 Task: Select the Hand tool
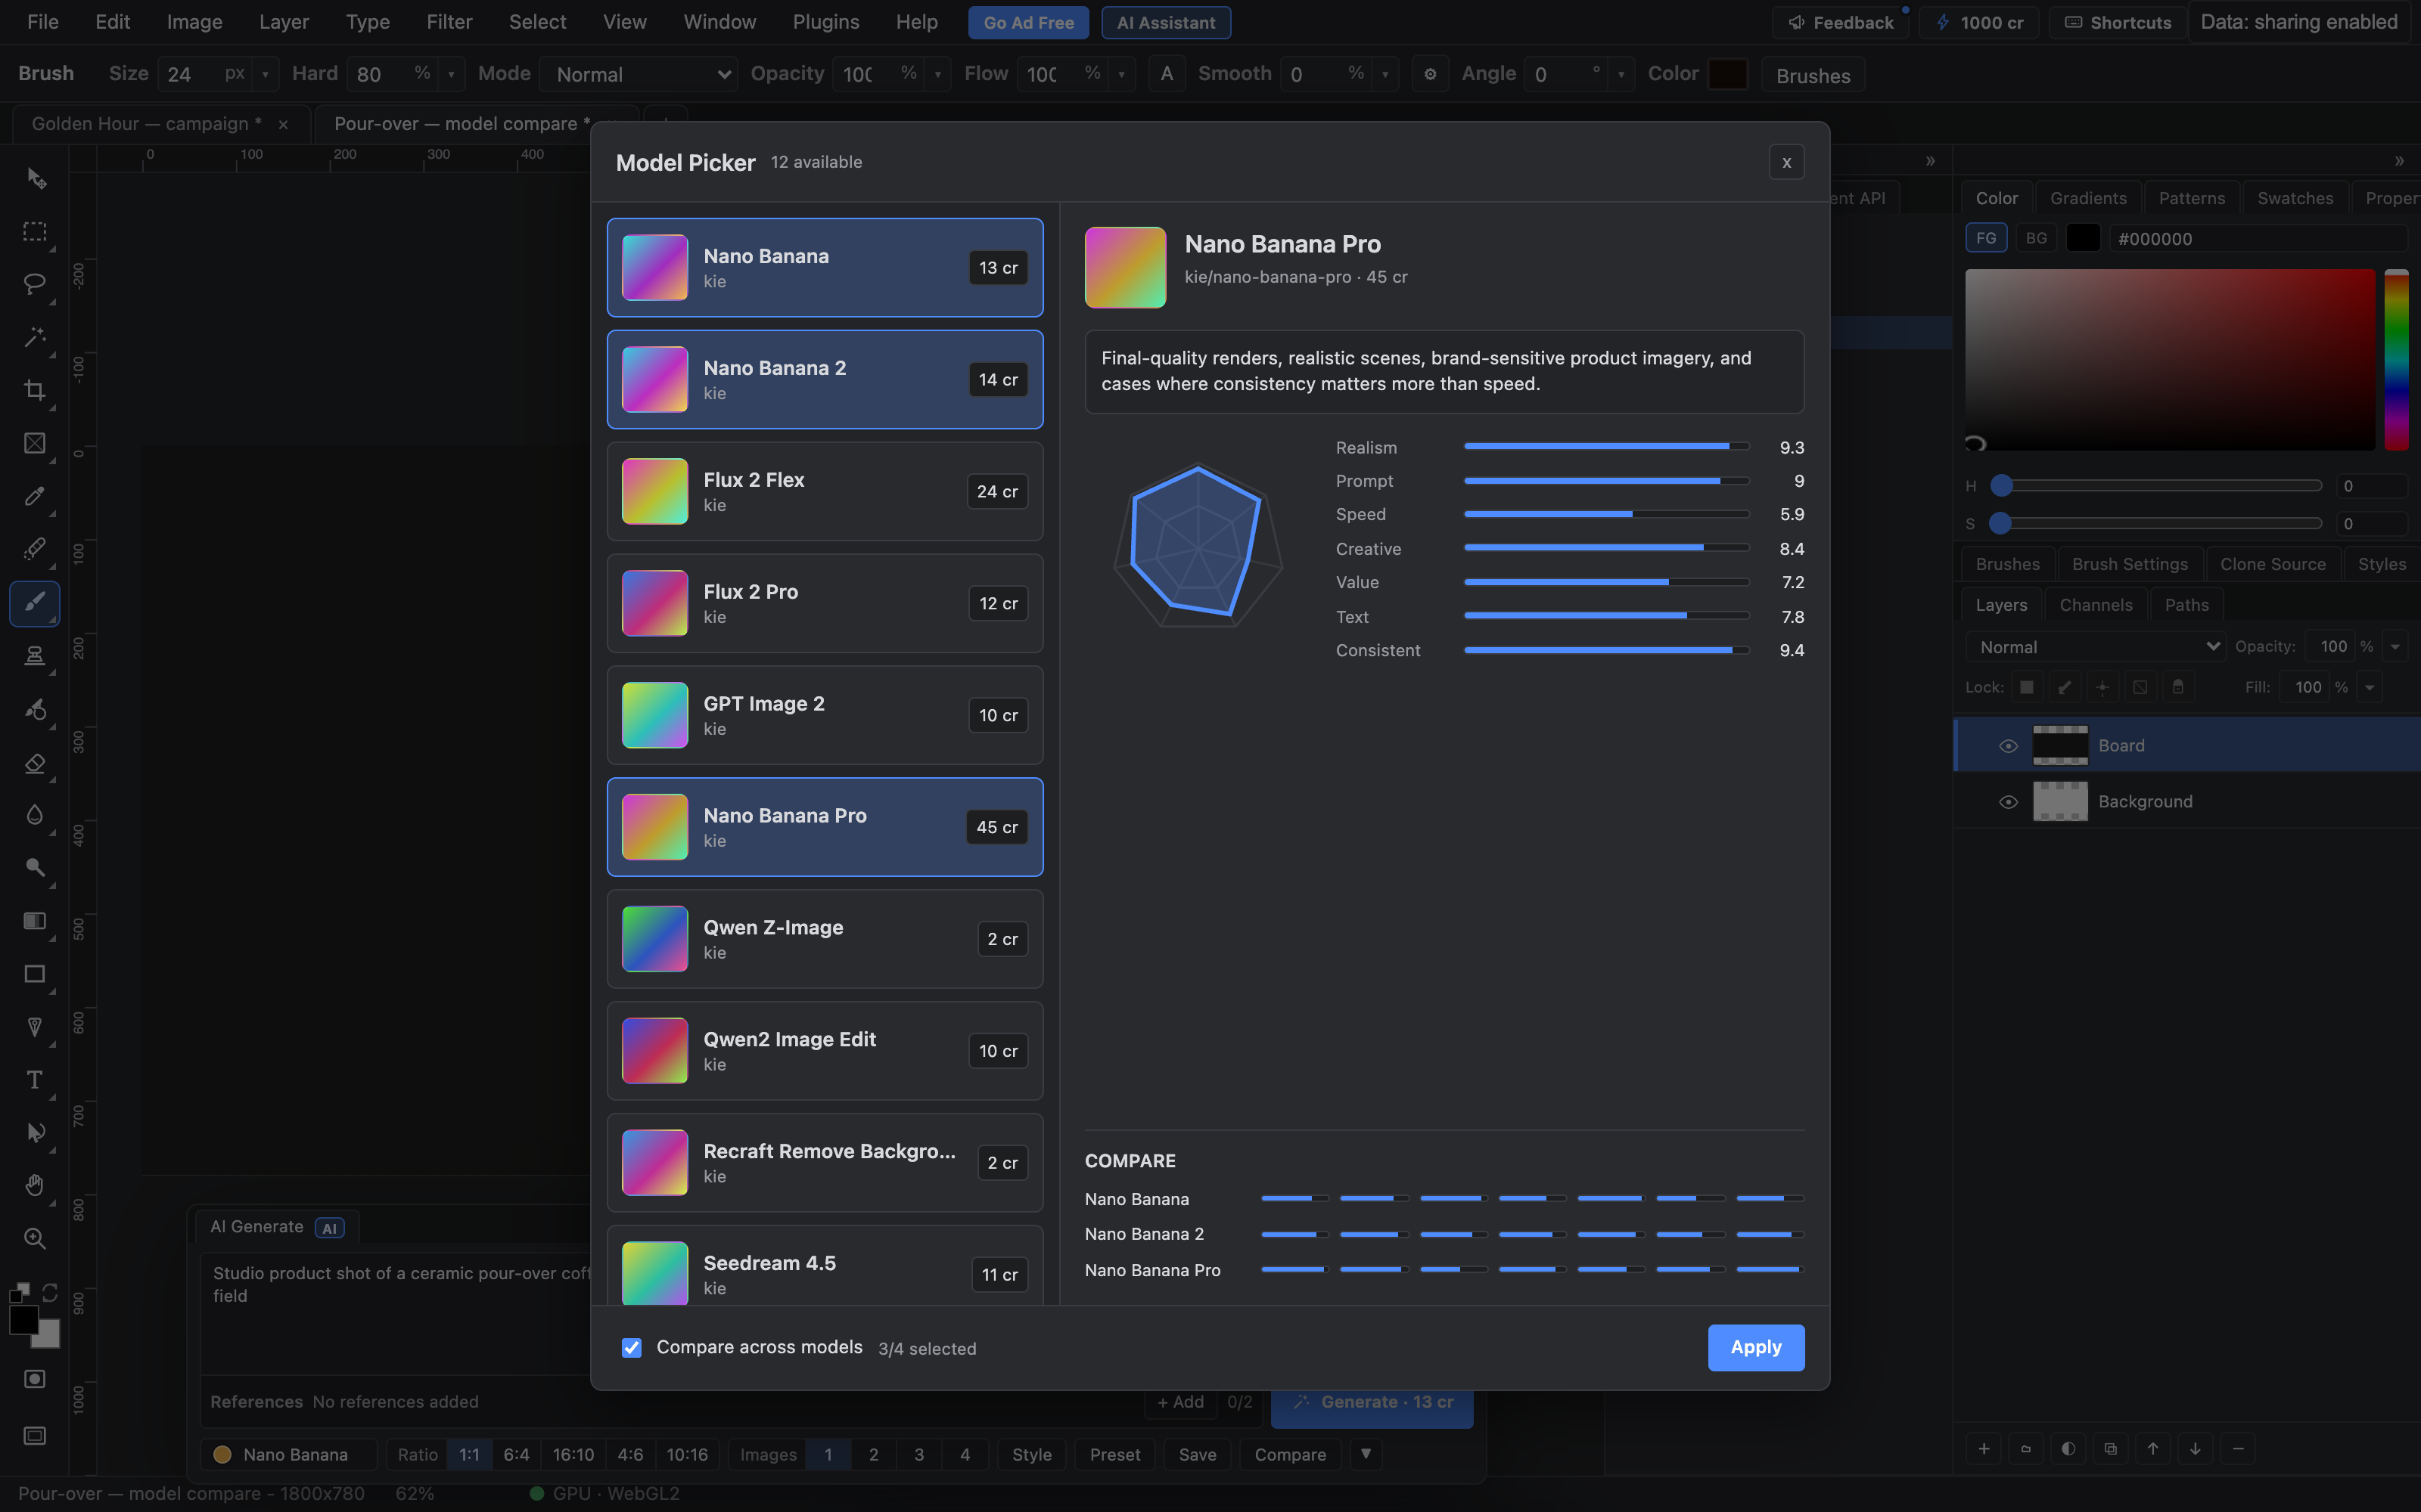pos(35,1186)
